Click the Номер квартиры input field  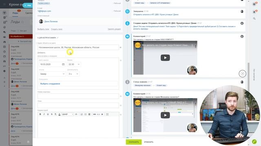[x=78, y=96]
